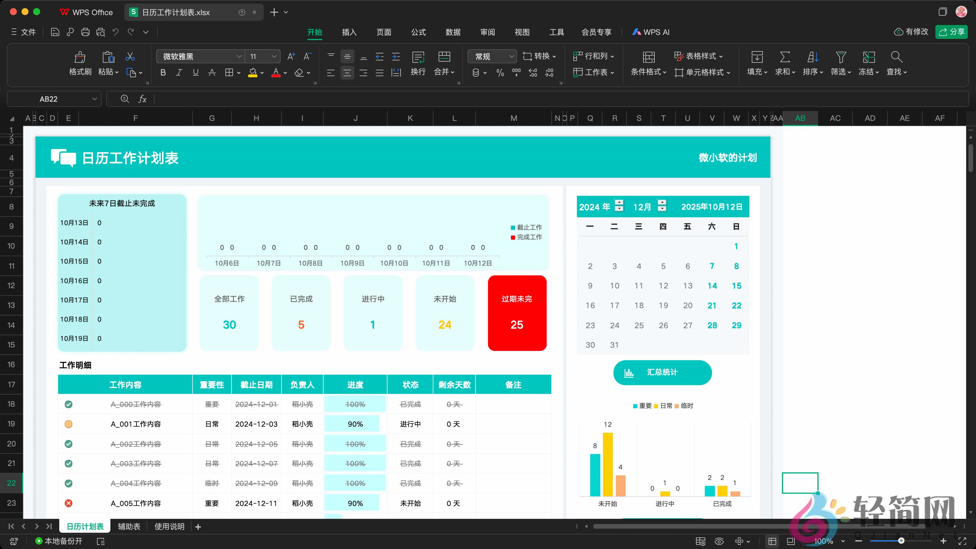
Task: Click the 分享 share button
Action: tap(951, 32)
